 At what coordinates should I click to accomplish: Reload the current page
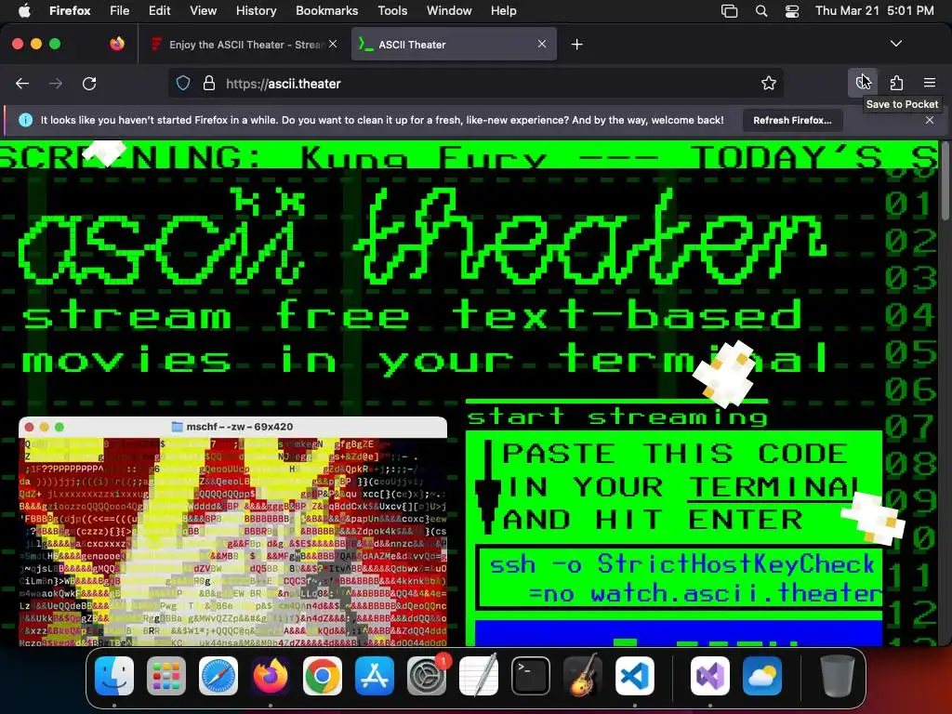[89, 83]
